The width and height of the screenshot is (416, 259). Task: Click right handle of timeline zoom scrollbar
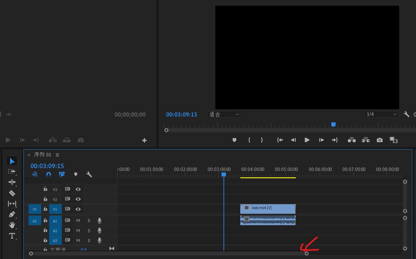pos(307,253)
